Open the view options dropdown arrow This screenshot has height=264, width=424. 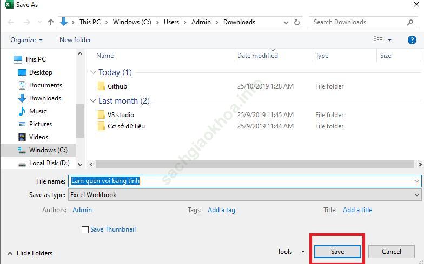click(x=389, y=40)
